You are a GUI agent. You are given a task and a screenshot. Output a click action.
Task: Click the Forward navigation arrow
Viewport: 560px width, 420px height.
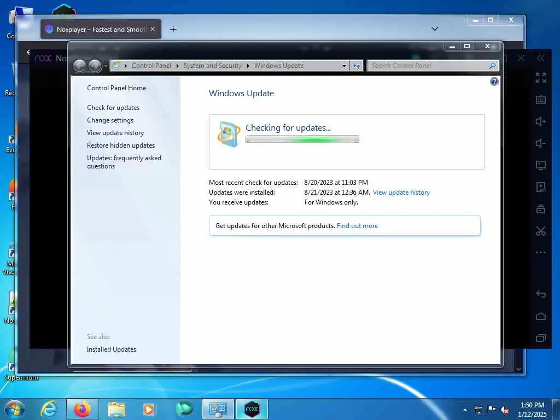(x=95, y=66)
